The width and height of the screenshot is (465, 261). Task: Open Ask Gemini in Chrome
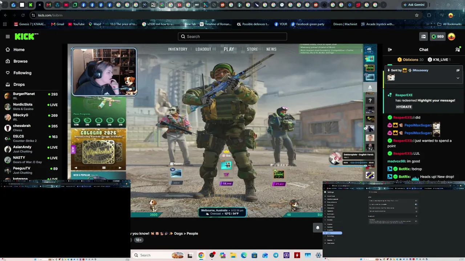click(413, 5)
